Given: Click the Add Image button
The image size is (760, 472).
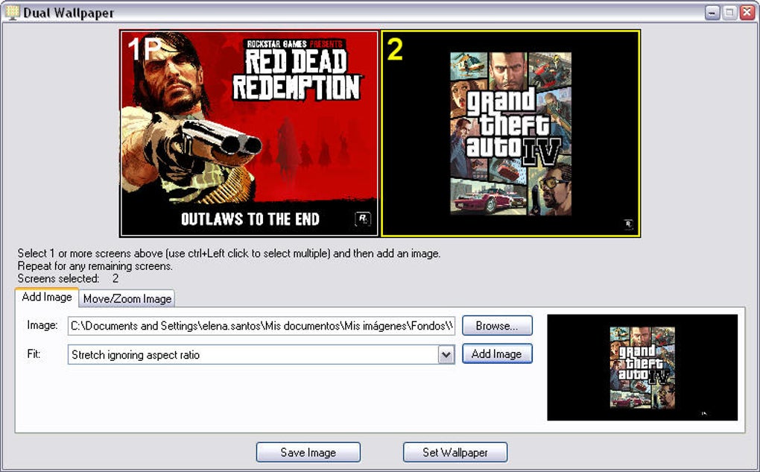Looking at the screenshot, I should point(497,353).
